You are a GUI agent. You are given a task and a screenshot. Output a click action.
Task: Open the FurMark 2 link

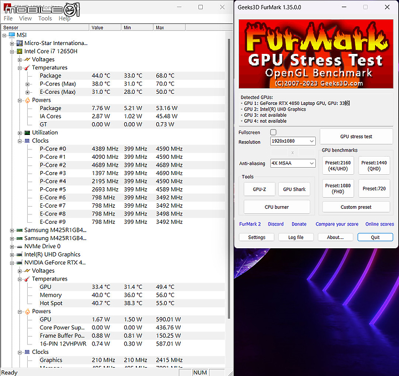click(250, 224)
